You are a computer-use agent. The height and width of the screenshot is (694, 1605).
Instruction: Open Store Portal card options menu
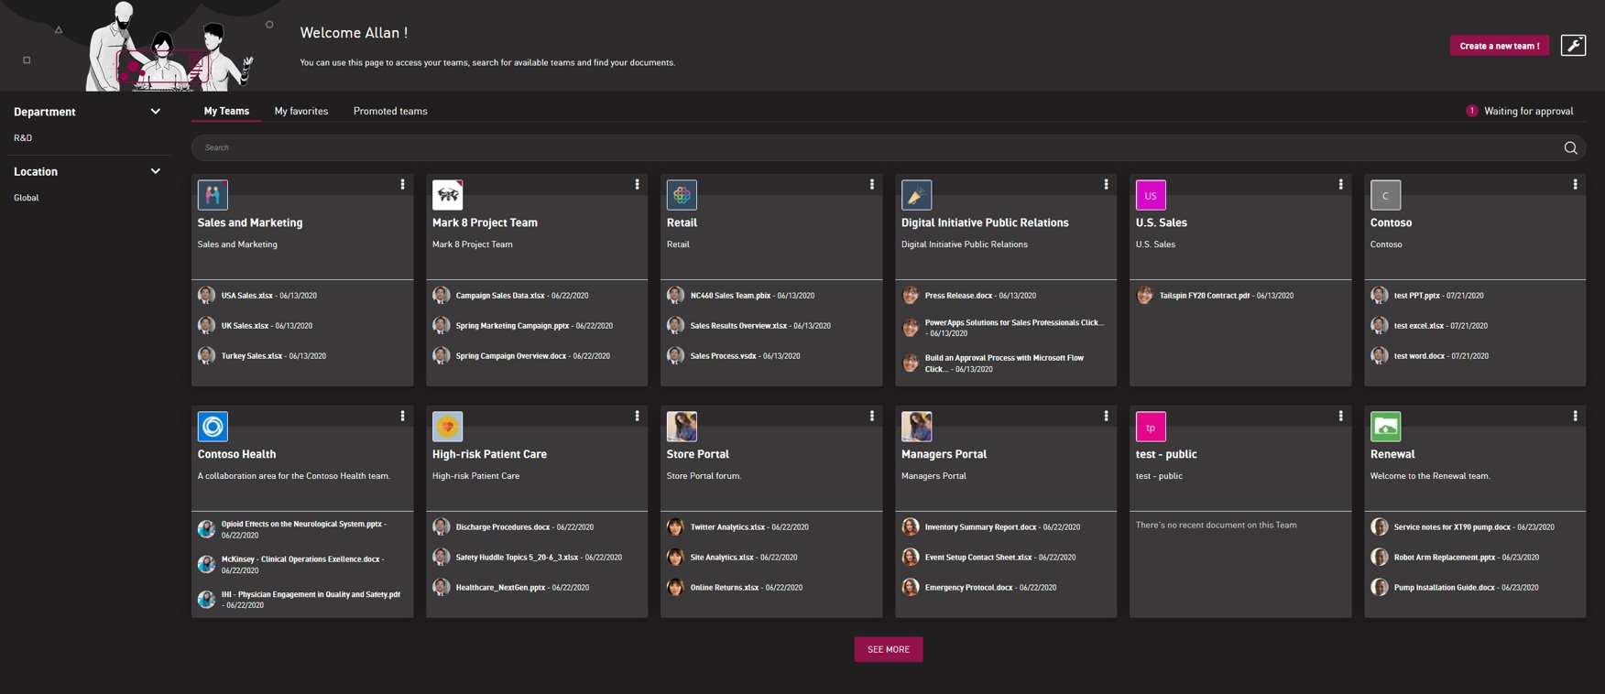871,416
